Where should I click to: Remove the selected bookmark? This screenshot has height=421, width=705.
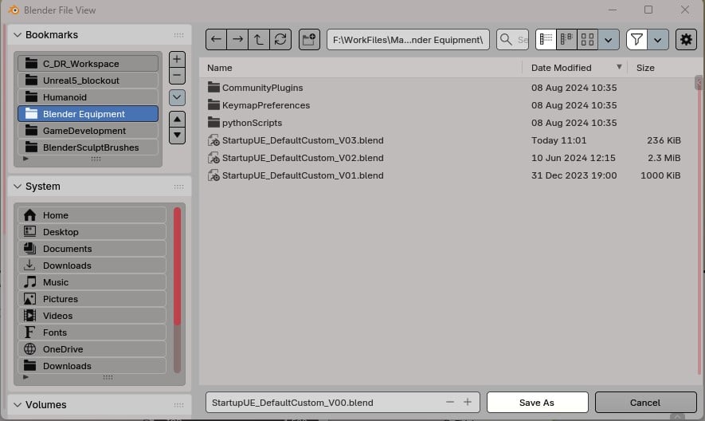point(177,76)
